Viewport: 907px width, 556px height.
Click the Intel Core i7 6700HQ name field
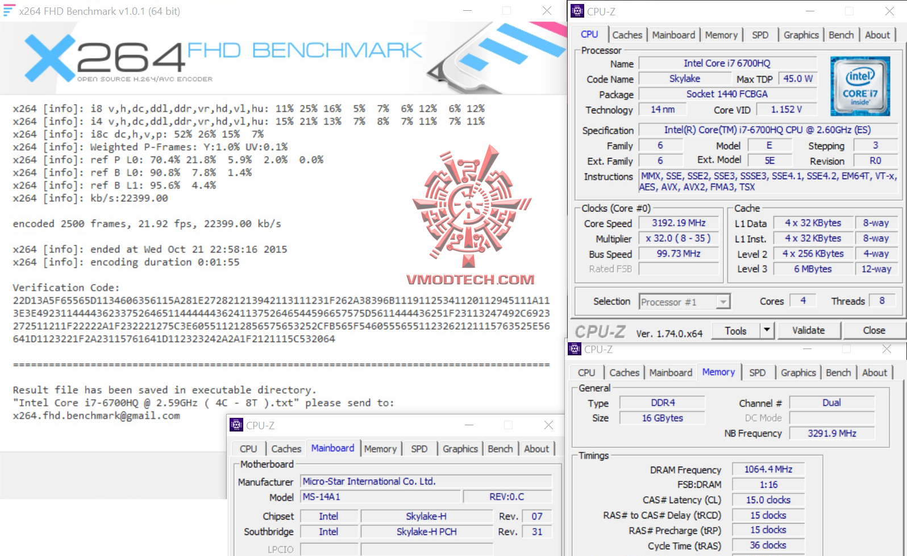[x=727, y=63]
